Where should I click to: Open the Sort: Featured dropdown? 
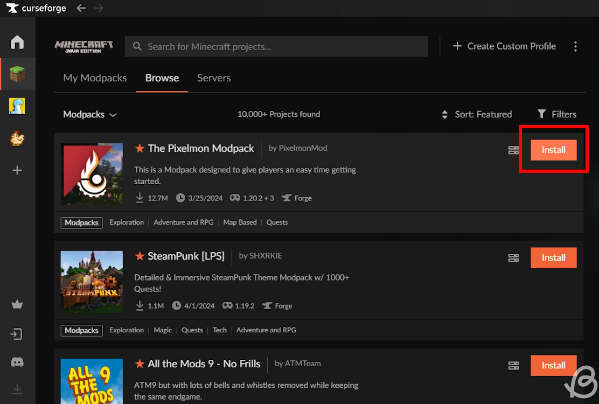(x=477, y=114)
